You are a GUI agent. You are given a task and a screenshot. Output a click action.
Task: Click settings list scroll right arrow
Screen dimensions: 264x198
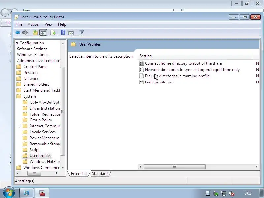click(x=256, y=167)
